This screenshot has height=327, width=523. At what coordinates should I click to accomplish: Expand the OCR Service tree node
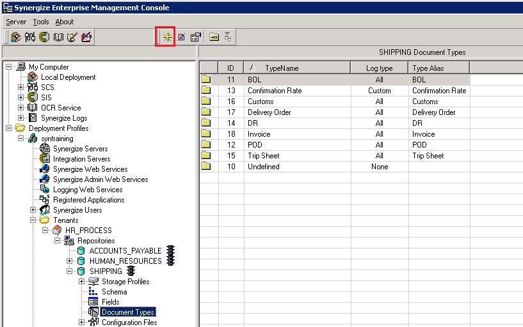pyautogui.click(x=20, y=108)
